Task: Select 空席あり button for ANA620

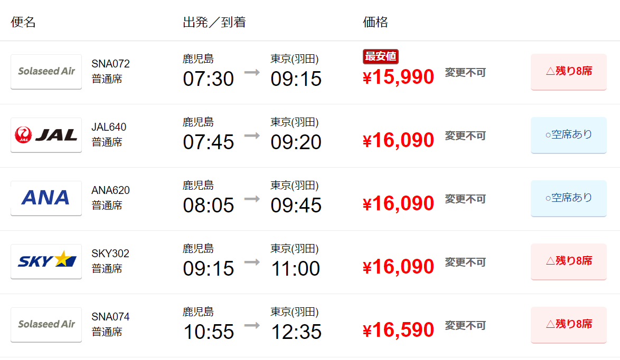Action: pos(569,198)
